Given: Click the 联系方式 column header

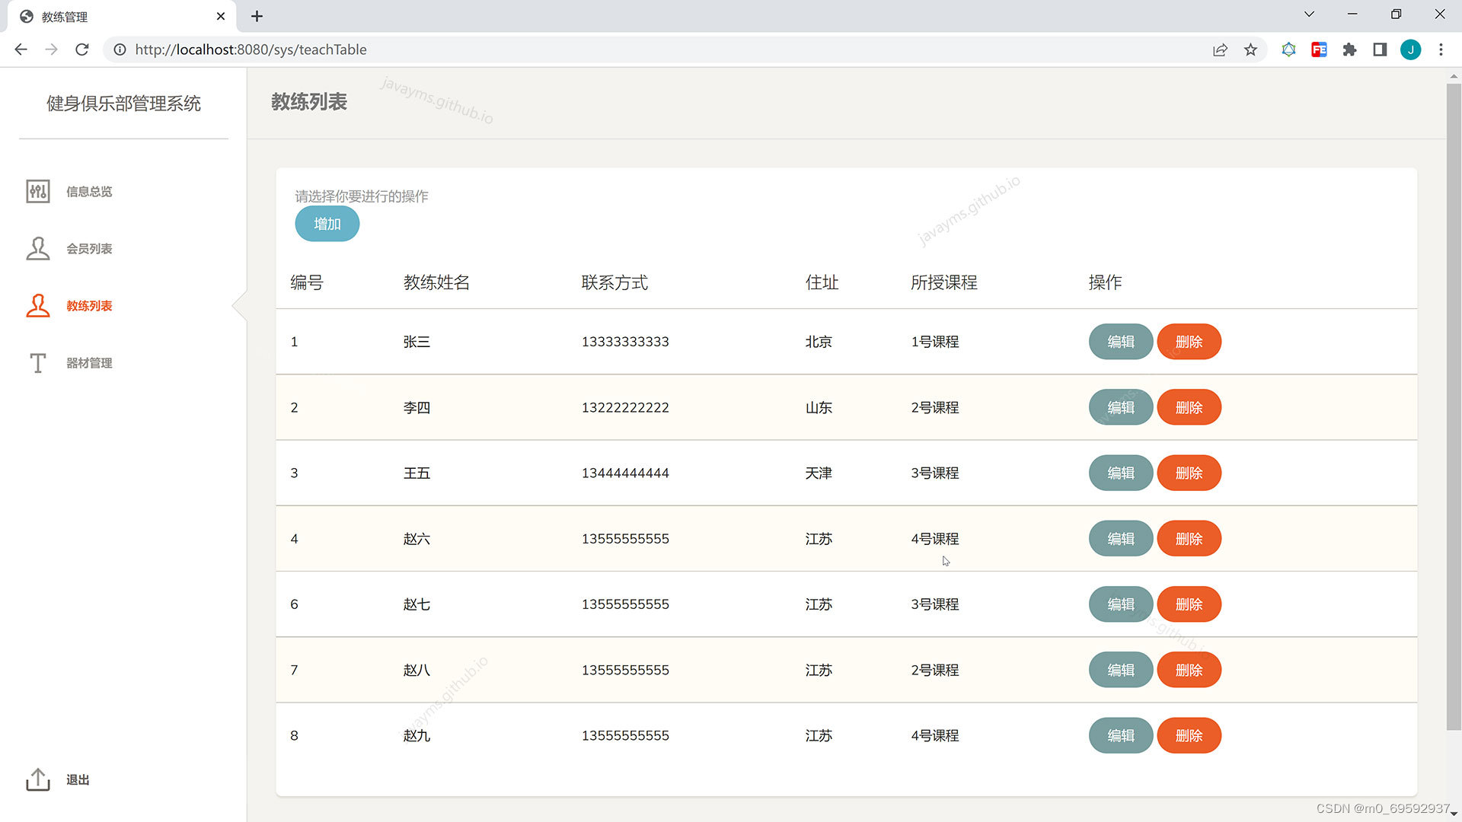Looking at the screenshot, I should (x=614, y=282).
